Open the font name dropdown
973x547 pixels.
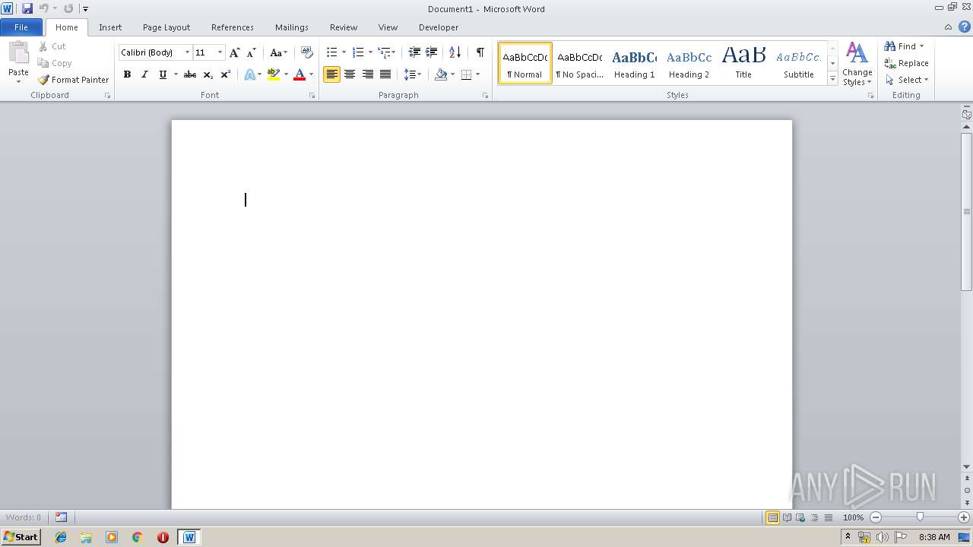tap(187, 52)
